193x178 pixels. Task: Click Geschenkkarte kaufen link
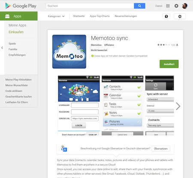tap(18, 97)
